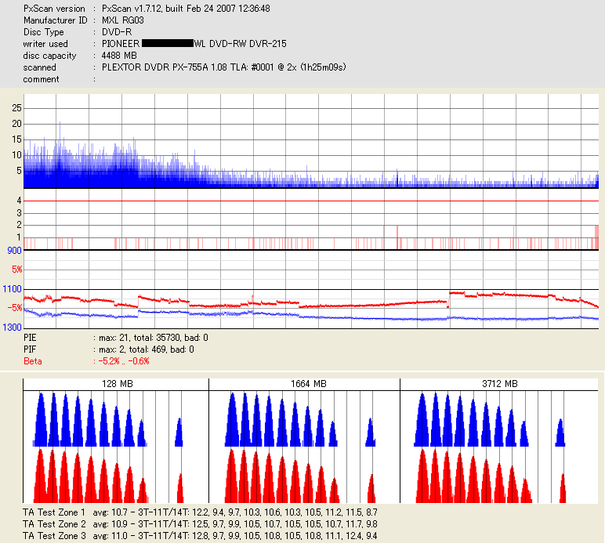The image size is (605, 543).
Task: Select the 3712 MB test zone header
Action: 499,384
